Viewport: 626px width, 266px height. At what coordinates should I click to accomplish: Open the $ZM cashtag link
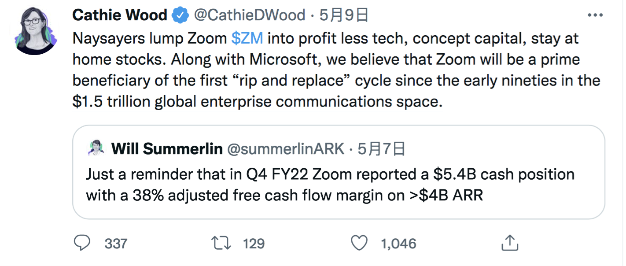tap(247, 39)
